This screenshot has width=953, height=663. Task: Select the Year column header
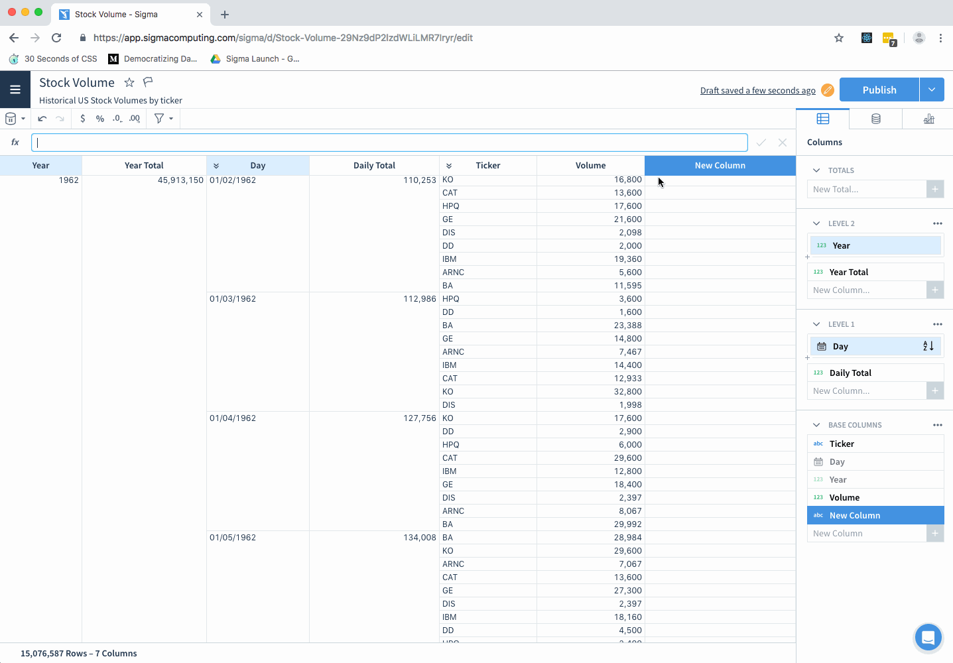point(40,166)
